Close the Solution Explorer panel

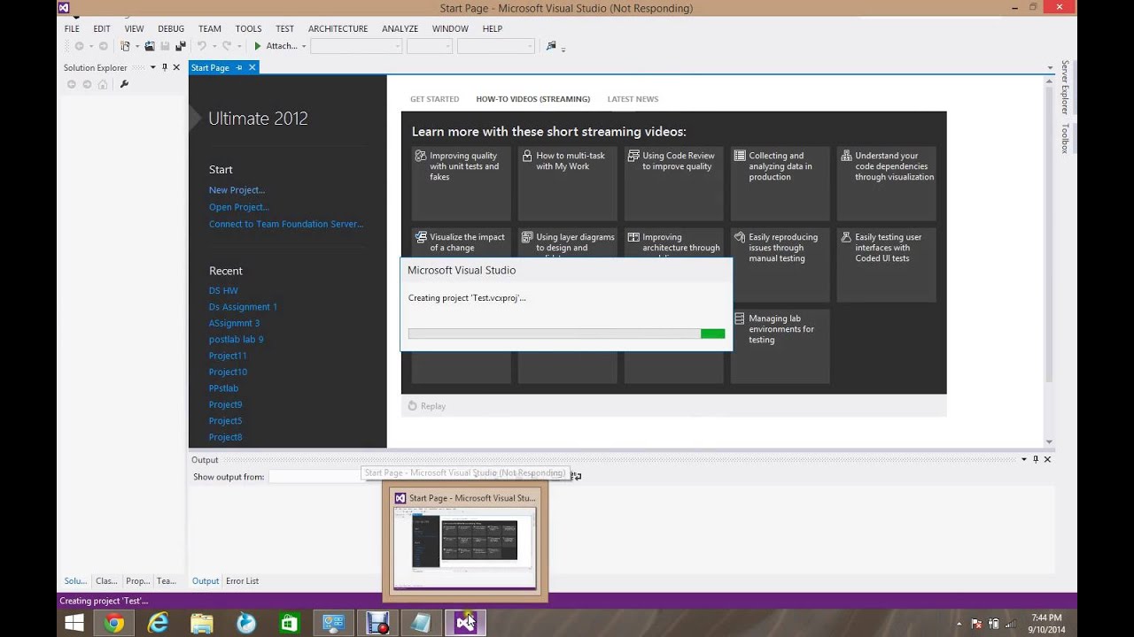(176, 67)
